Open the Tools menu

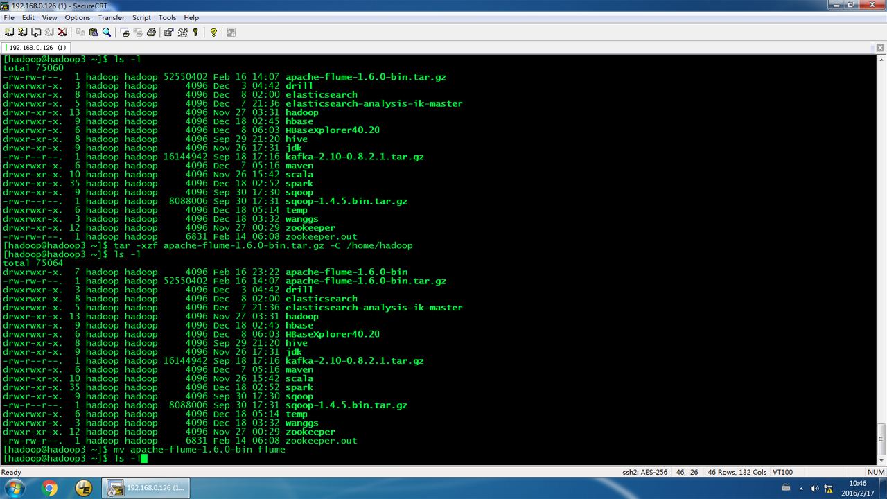[167, 17]
